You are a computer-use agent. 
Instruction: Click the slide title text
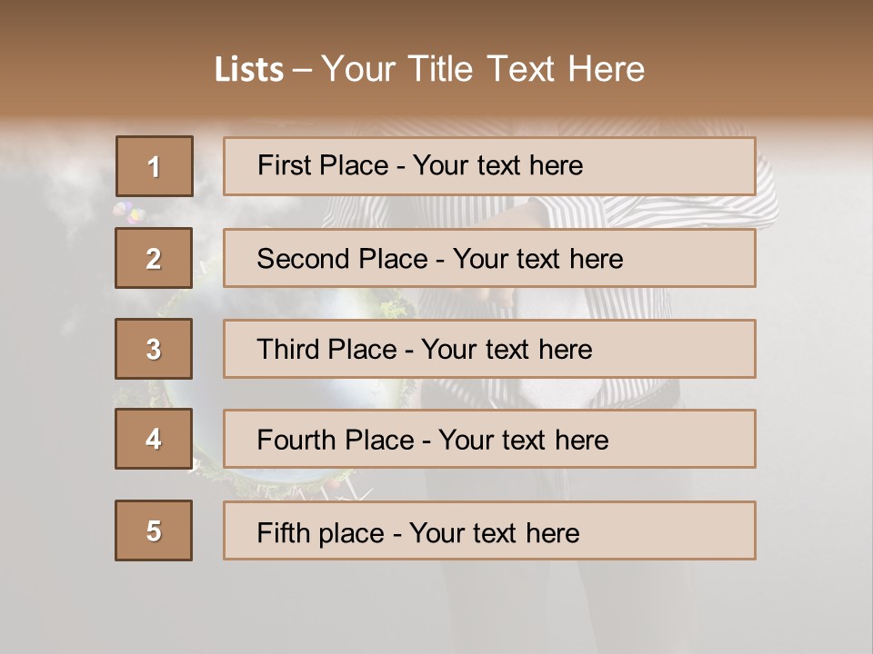coord(429,69)
